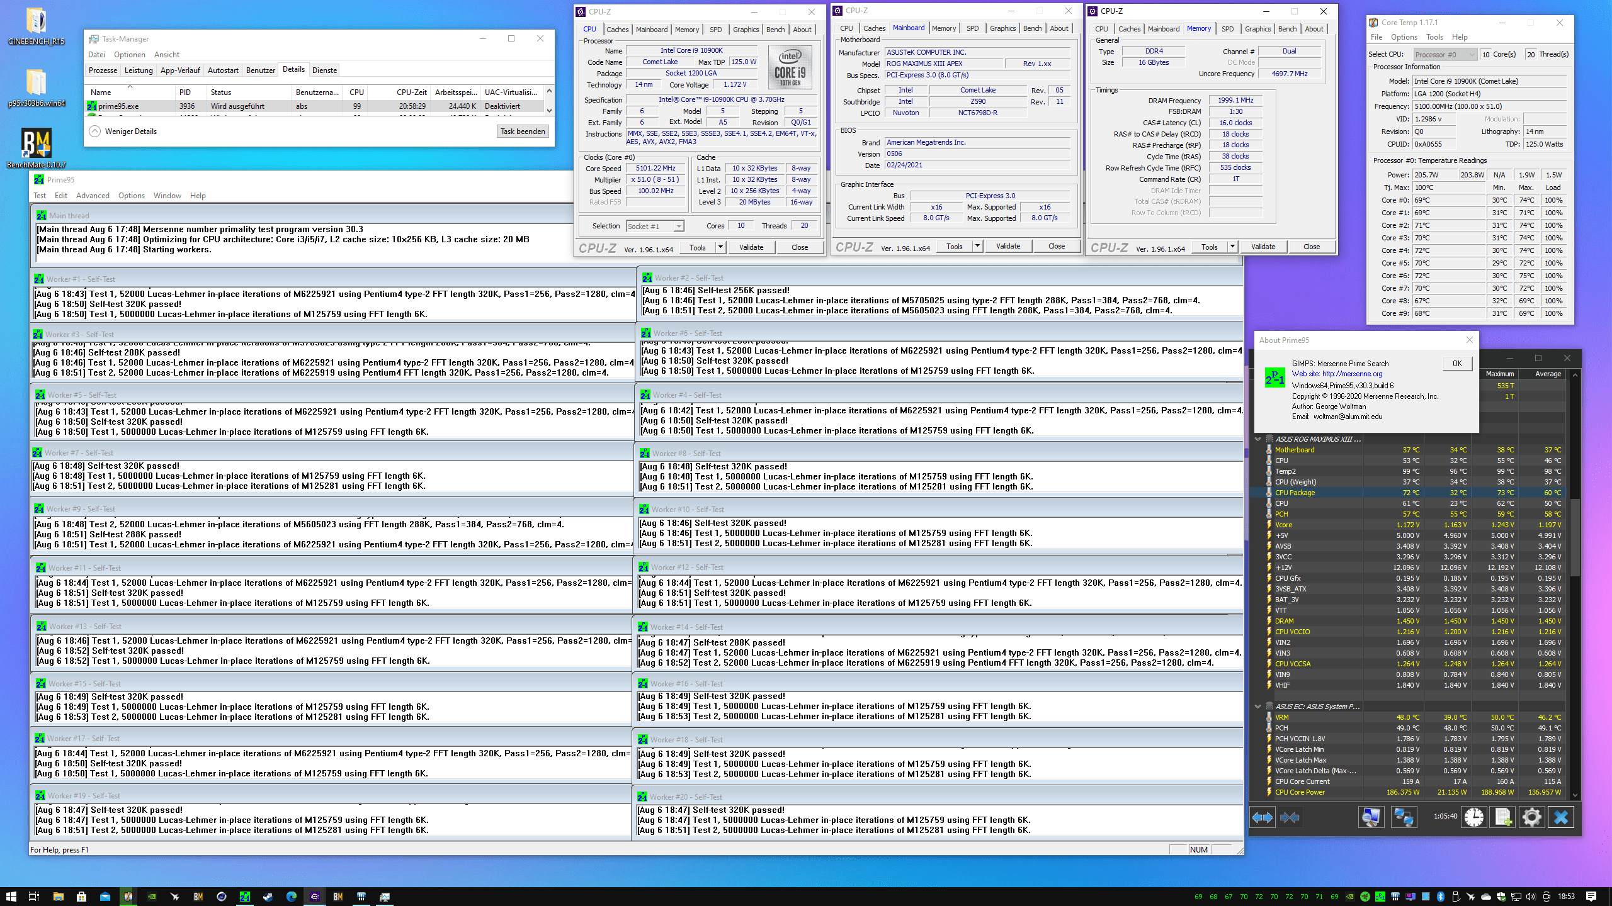
Task: Click Bluetooth tray icon
Action: [1441, 897]
